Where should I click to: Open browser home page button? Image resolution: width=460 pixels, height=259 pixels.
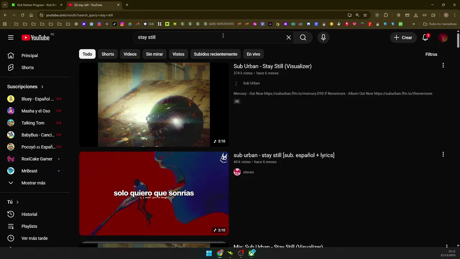(x=31, y=15)
